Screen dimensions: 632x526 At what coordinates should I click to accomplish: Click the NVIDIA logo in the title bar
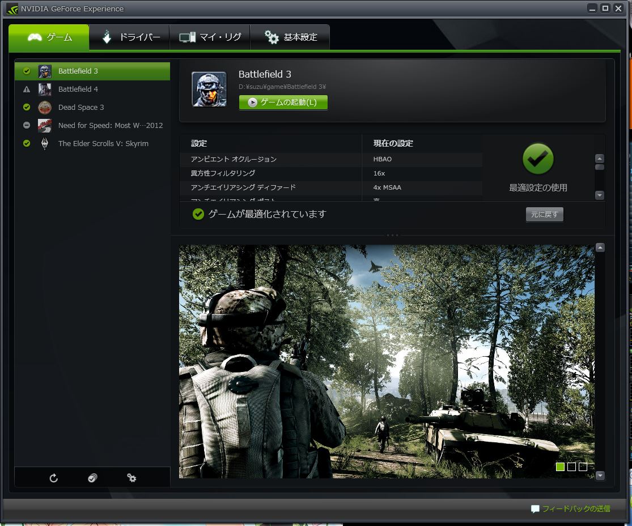point(12,9)
